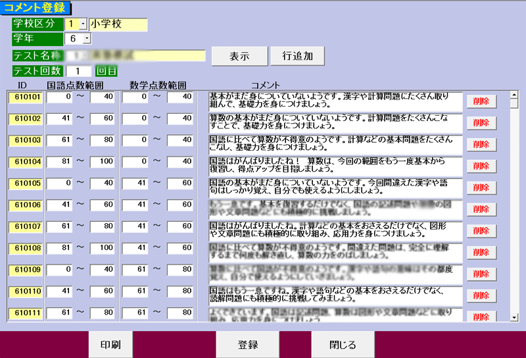This screenshot has height=358, width=526.
Task: Edit comment text of row 610103
Action: click(335, 144)
